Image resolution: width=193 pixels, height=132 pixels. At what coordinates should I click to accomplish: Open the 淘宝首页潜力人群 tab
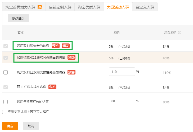coord(24,7)
